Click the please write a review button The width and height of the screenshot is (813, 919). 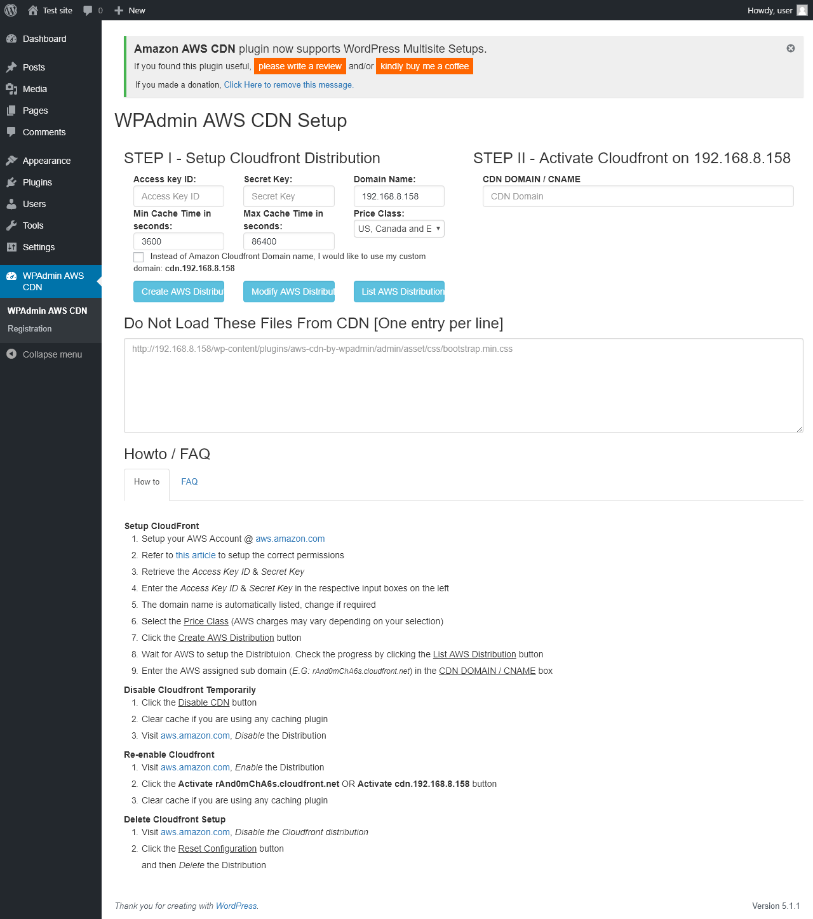pos(300,66)
